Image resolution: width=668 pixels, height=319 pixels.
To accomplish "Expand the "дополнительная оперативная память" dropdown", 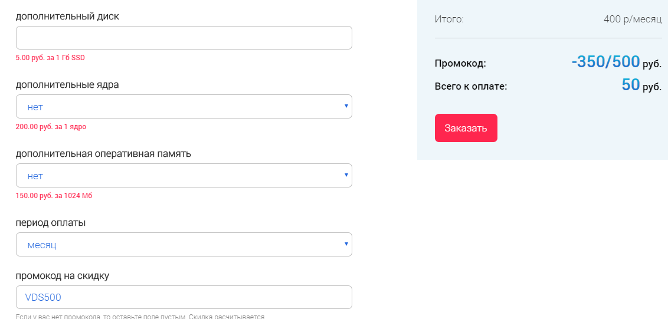I will click(x=184, y=176).
